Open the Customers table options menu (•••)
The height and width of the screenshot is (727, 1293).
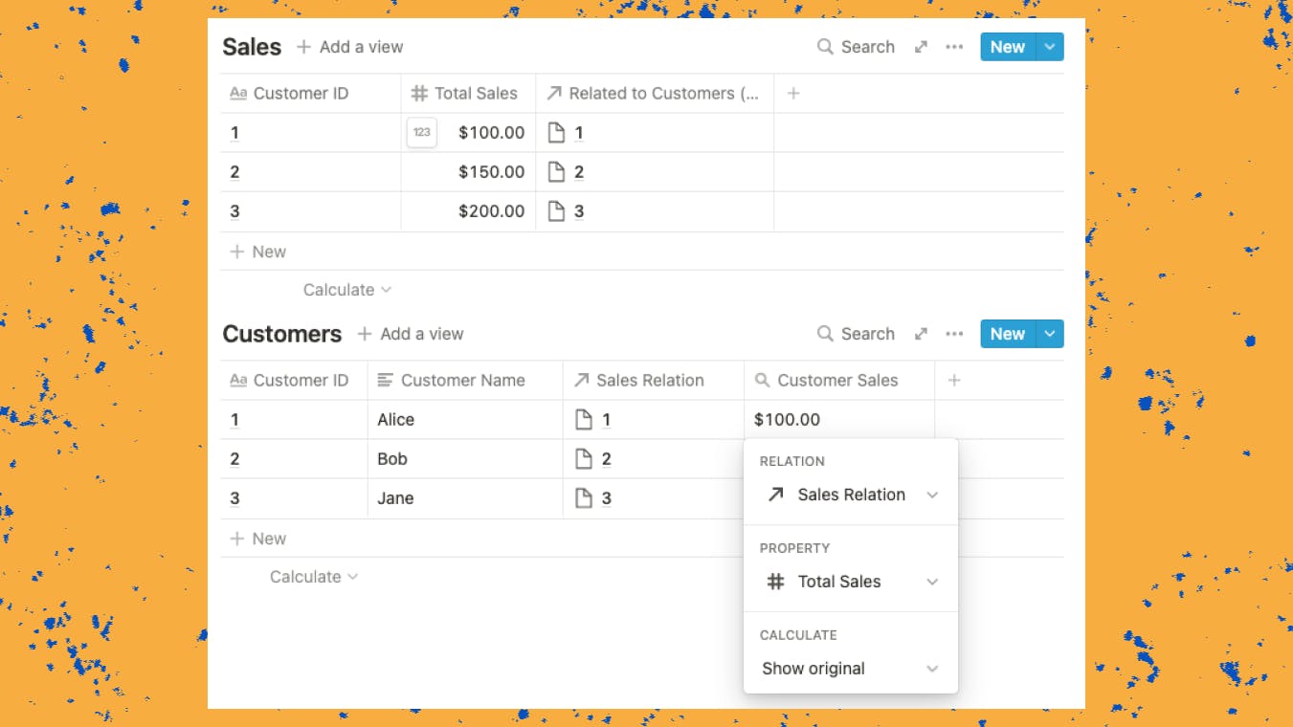click(954, 333)
